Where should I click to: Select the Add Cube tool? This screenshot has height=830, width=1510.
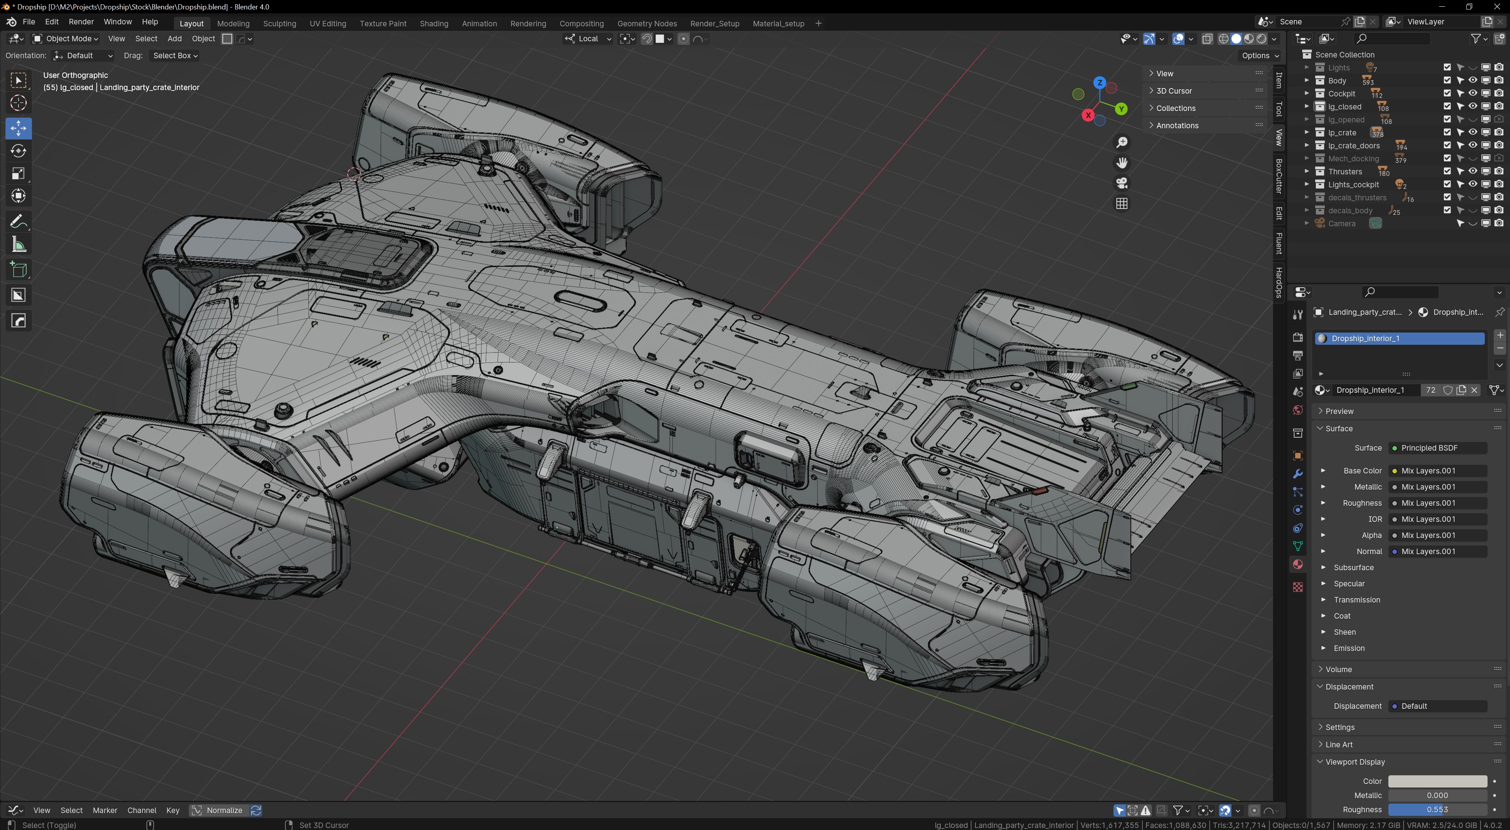coord(18,270)
